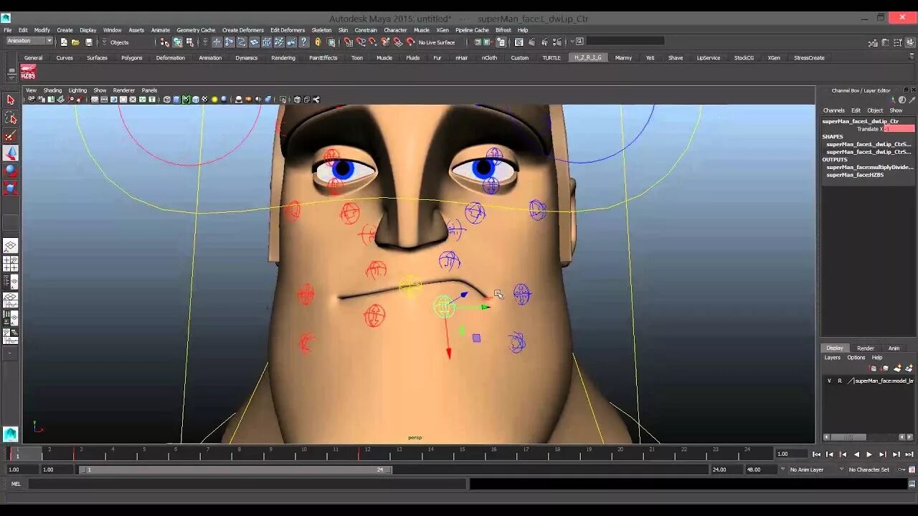This screenshot has height=516, width=918.
Task: Select superMan_face:multiplyDivide output entry
Action: click(870, 167)
